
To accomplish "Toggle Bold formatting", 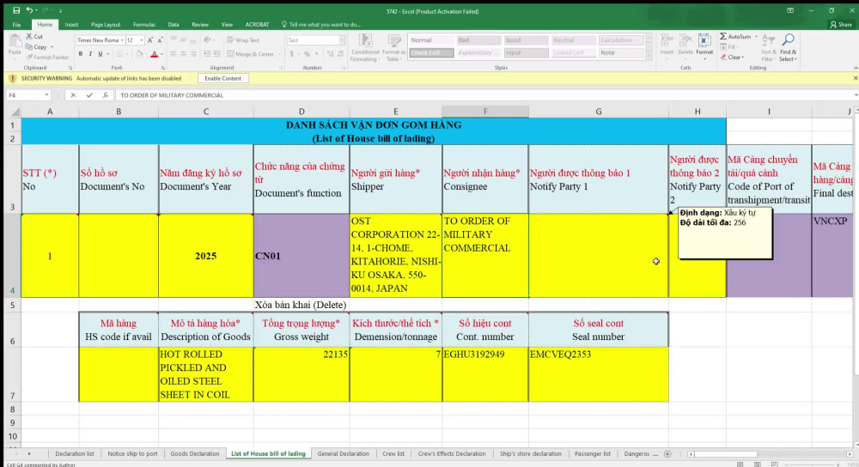I will [x=81, y=54].
